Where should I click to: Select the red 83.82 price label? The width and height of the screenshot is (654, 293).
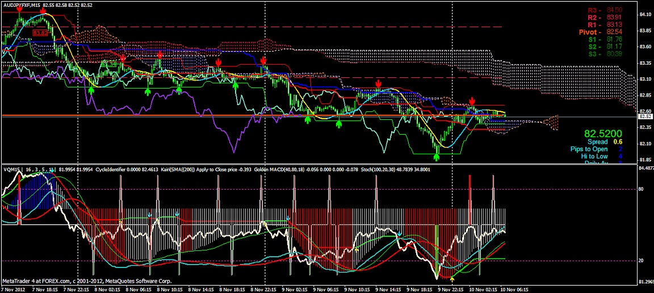tap(40, 34)
